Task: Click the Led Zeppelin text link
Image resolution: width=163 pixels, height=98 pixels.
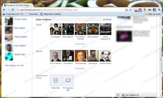Action: pyautogui.click(x=55, y=37)
